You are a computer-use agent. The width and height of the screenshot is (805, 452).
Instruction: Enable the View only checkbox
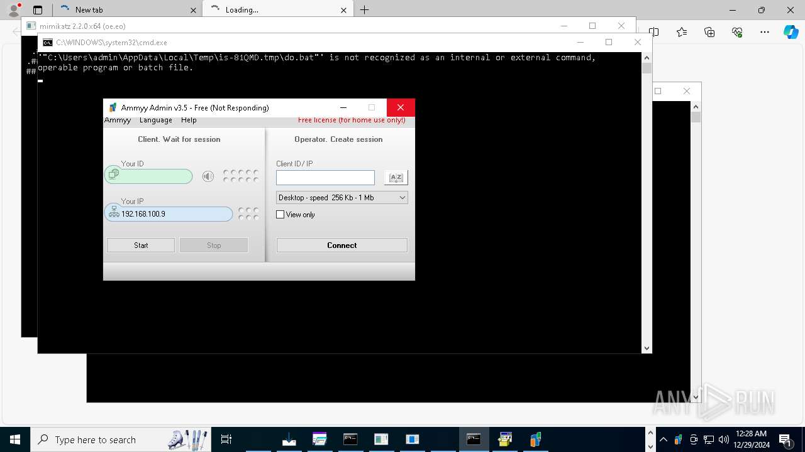click(x=280, y=215)
